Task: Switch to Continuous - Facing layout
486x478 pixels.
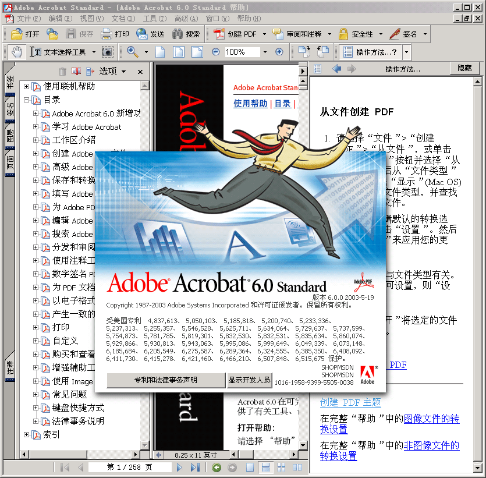Action: (282, 467)
